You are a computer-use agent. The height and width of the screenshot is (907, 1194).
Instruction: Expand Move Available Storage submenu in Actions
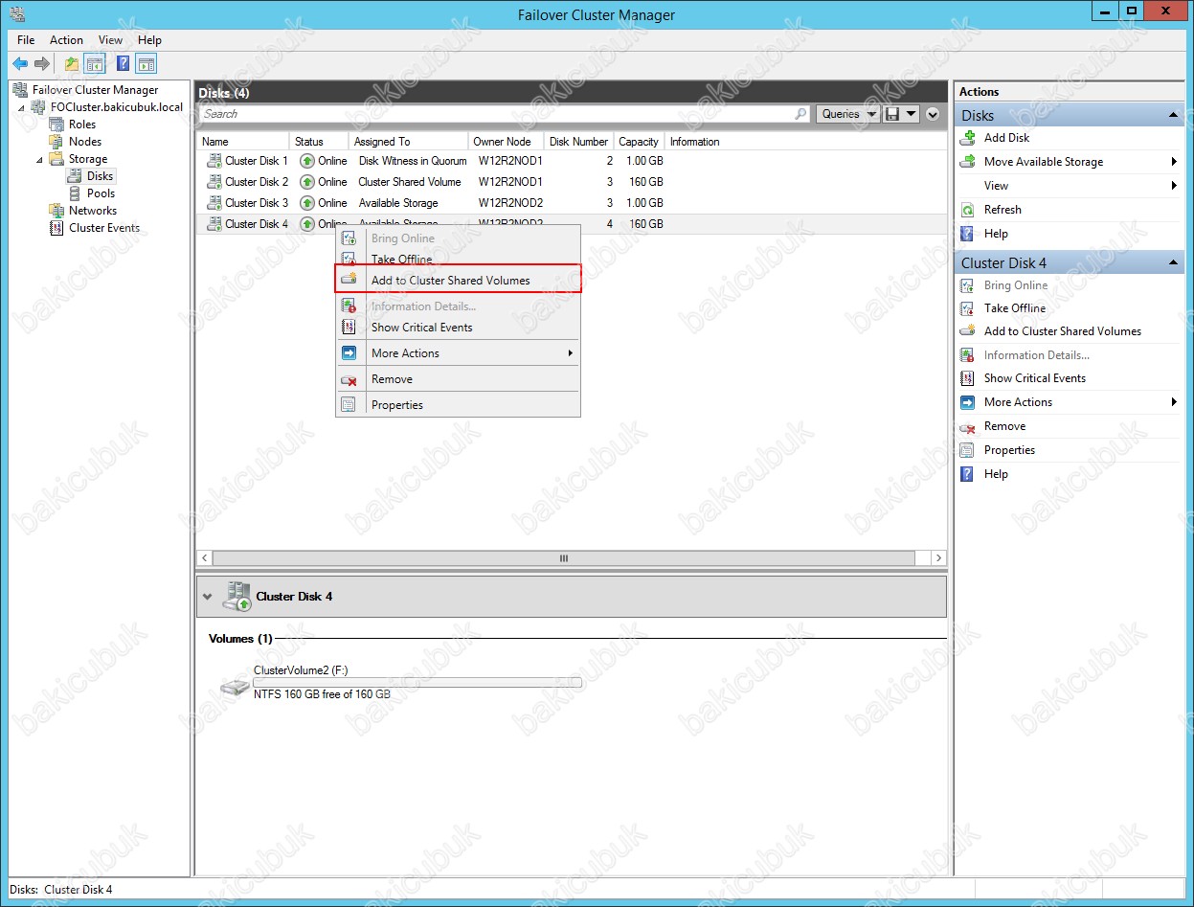1174,162
